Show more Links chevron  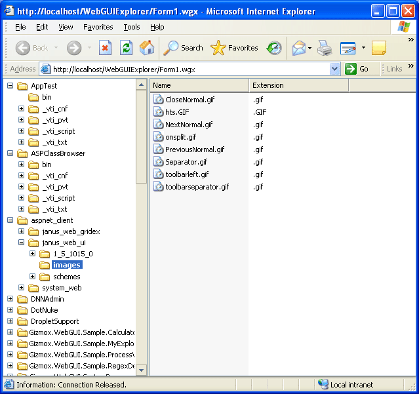click(411, 66)
